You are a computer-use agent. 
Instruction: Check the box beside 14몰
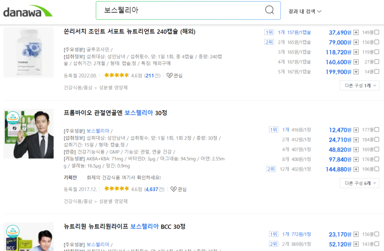tap(377, 71)
